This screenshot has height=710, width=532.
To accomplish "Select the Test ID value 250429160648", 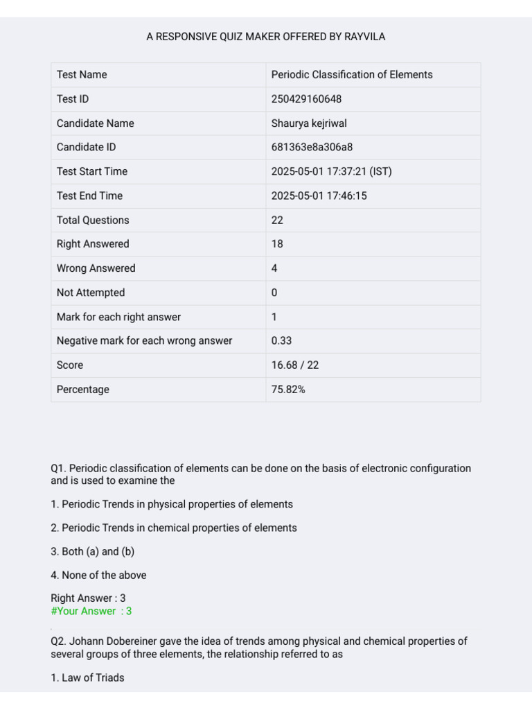I will [x=306, y=98].
